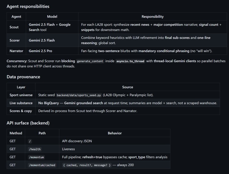Image resolution: width=229 pixels, height=174 pixels.
Task: Click 'backend/data/sports_seed.py' code path
Action: (79, 95)
